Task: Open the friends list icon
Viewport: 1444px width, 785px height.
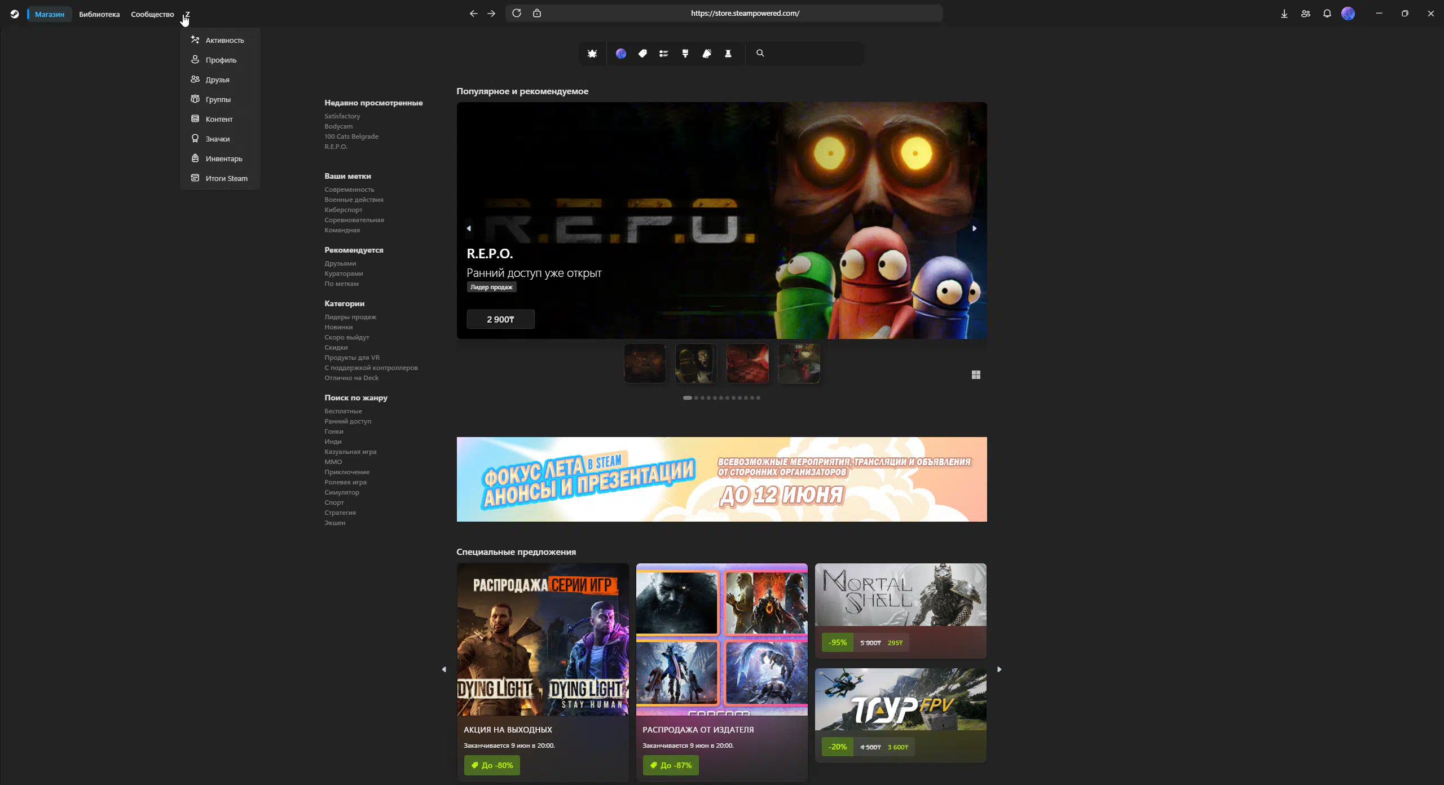Action: pos(1305,14)
